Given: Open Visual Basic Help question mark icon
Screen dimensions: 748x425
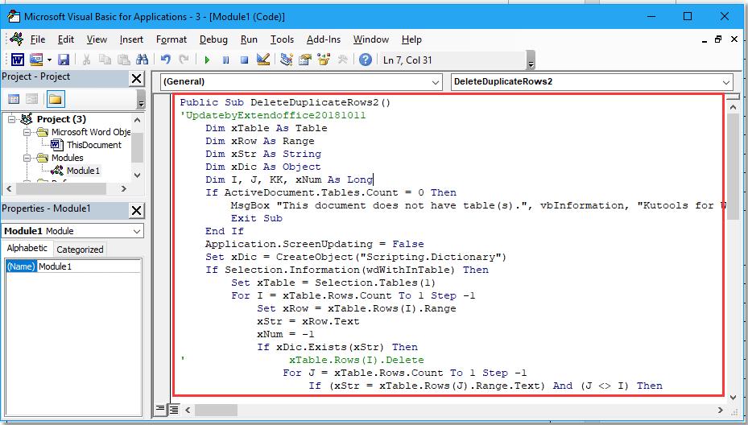Looking at the screenshot, I should click(x=366, y=60).
